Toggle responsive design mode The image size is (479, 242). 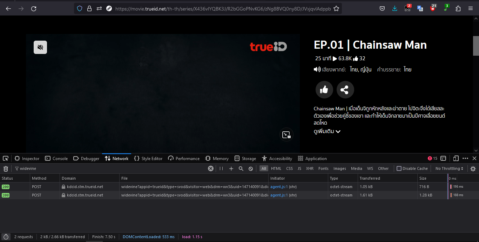click(456, 159)
